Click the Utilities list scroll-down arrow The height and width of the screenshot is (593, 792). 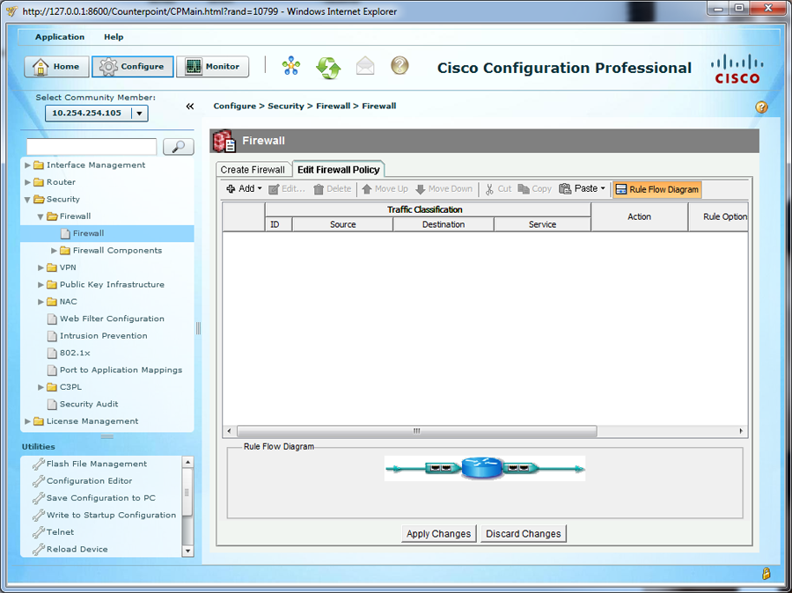point(187,551)
